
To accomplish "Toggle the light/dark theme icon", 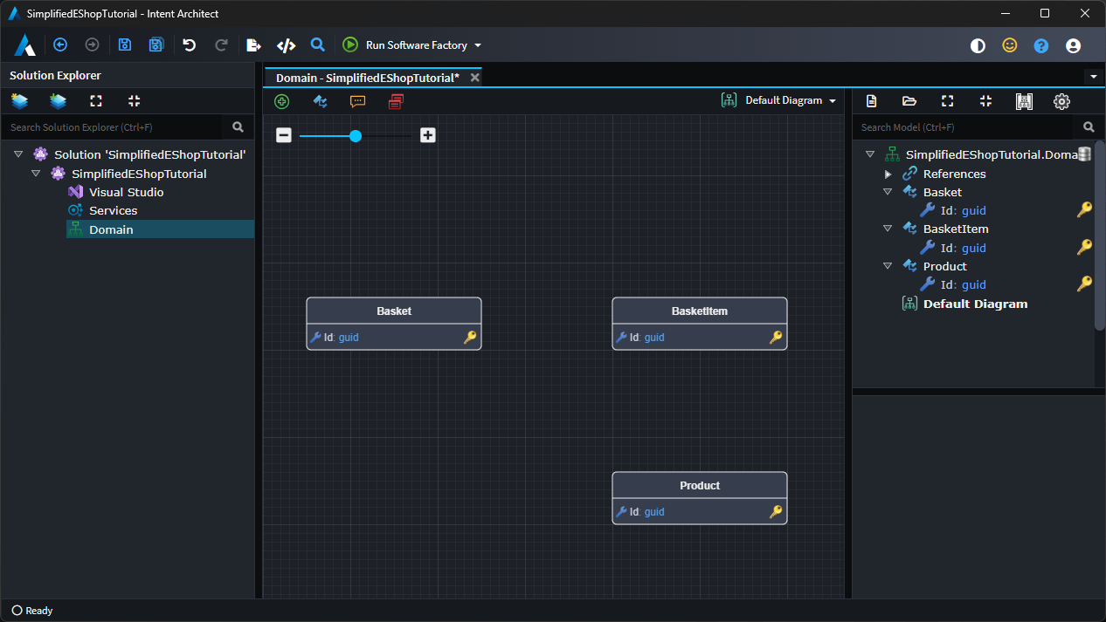I will (x=978, y=45).
